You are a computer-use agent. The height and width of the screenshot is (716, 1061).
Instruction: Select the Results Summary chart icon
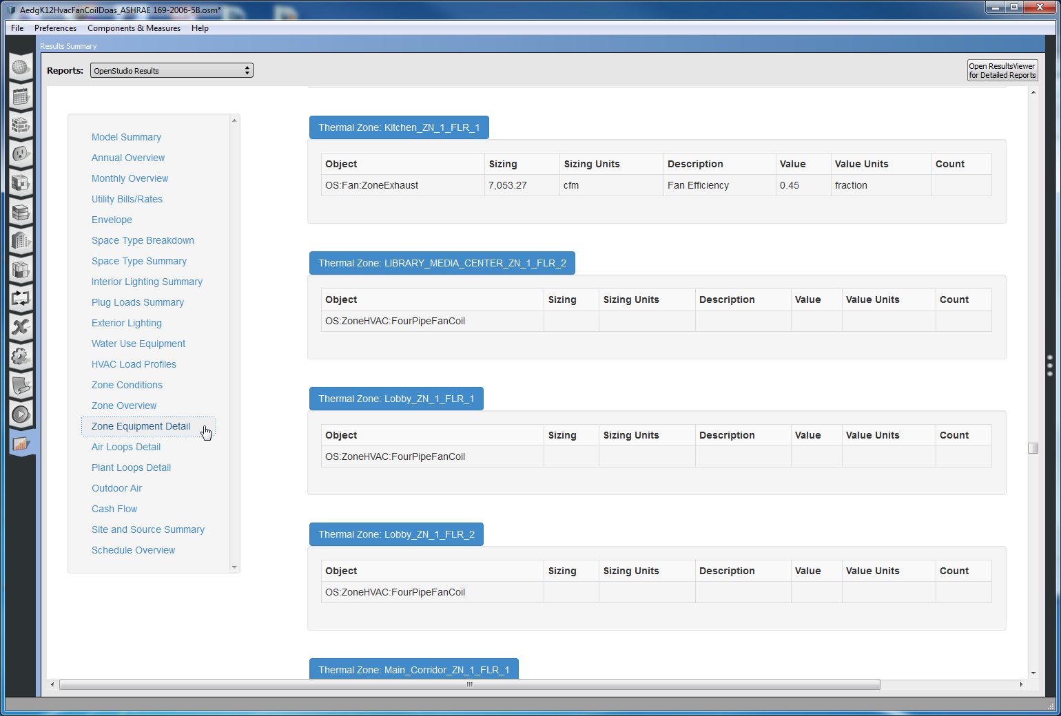[20, 443]
